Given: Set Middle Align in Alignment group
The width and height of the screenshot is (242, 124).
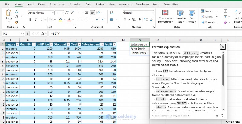Looking at the screenshot, I should tap(87, 13).
